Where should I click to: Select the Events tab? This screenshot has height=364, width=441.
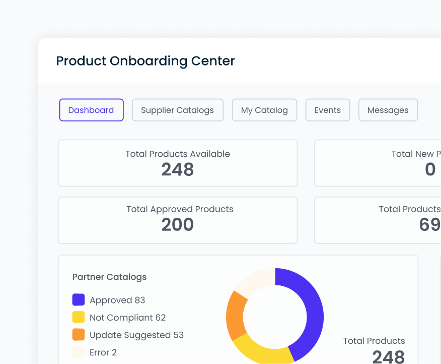327,110
